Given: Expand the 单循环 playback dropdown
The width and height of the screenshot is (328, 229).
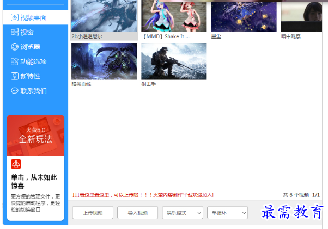Looking at the screenshot, I should (x=227, y=213).
